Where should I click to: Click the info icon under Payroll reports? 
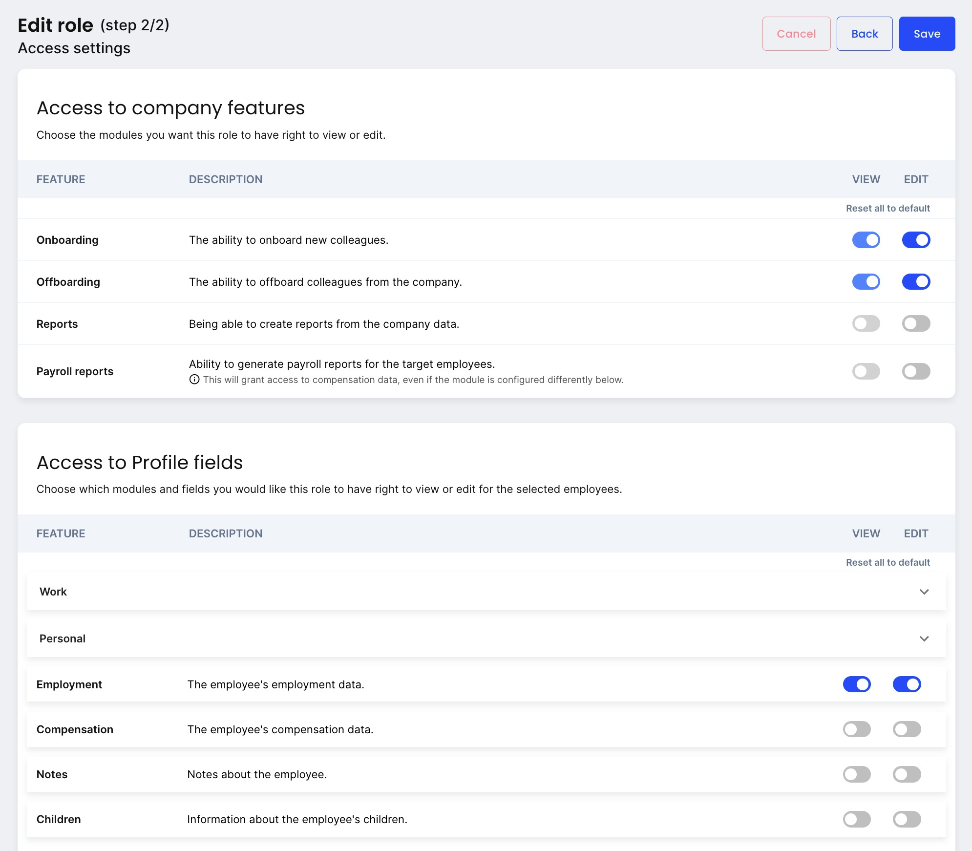click(194, 380)
